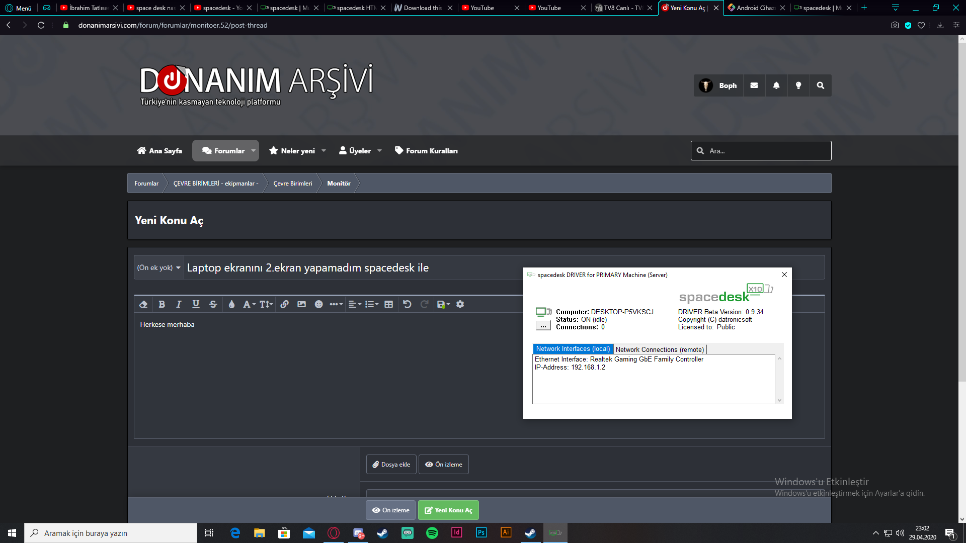Open the list type dropdown
The width and height of the screenshot is (966, 543).
pyautogui.click(x=372, y=304)
